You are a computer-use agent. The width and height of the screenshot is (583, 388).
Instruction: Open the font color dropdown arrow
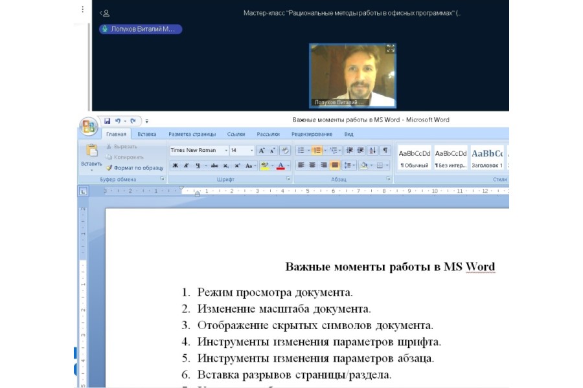click(288, 166)
